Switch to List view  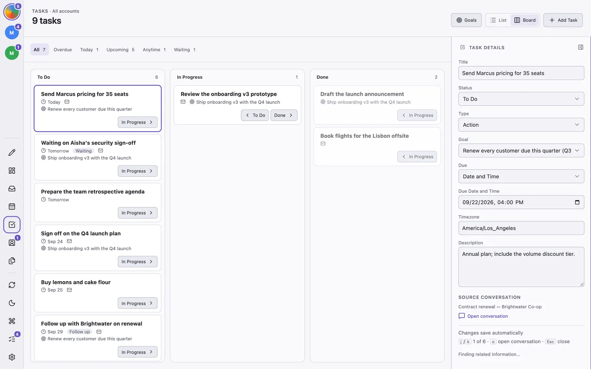click(498, 20)
